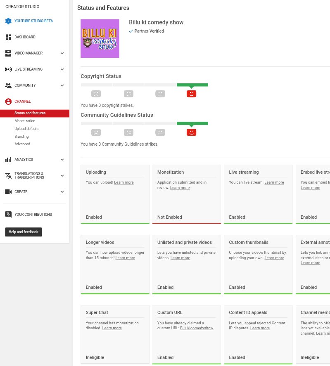Expand Translations & Transcriptions chevron

click(x=62, y=175)
